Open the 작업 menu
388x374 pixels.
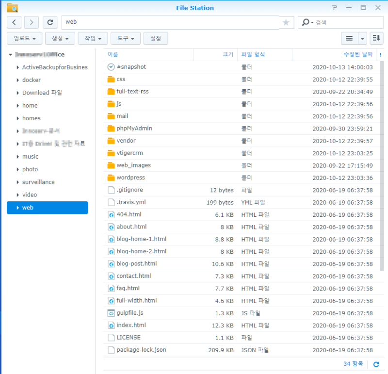tap(93, 38)
